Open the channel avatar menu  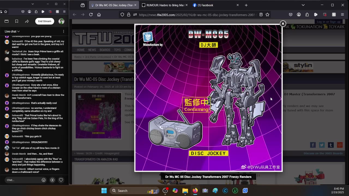coord(61,21)
